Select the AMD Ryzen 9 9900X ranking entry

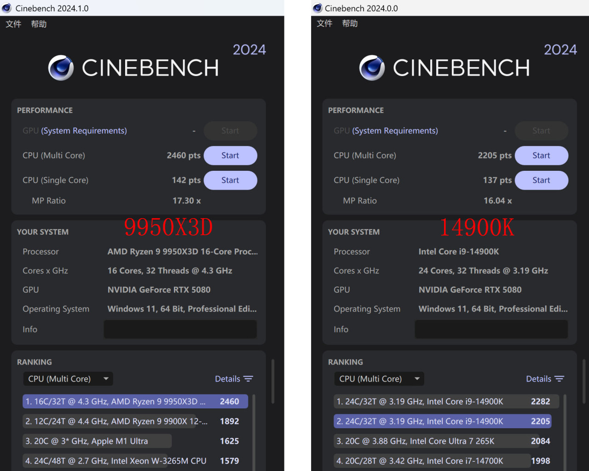[135, 421]
